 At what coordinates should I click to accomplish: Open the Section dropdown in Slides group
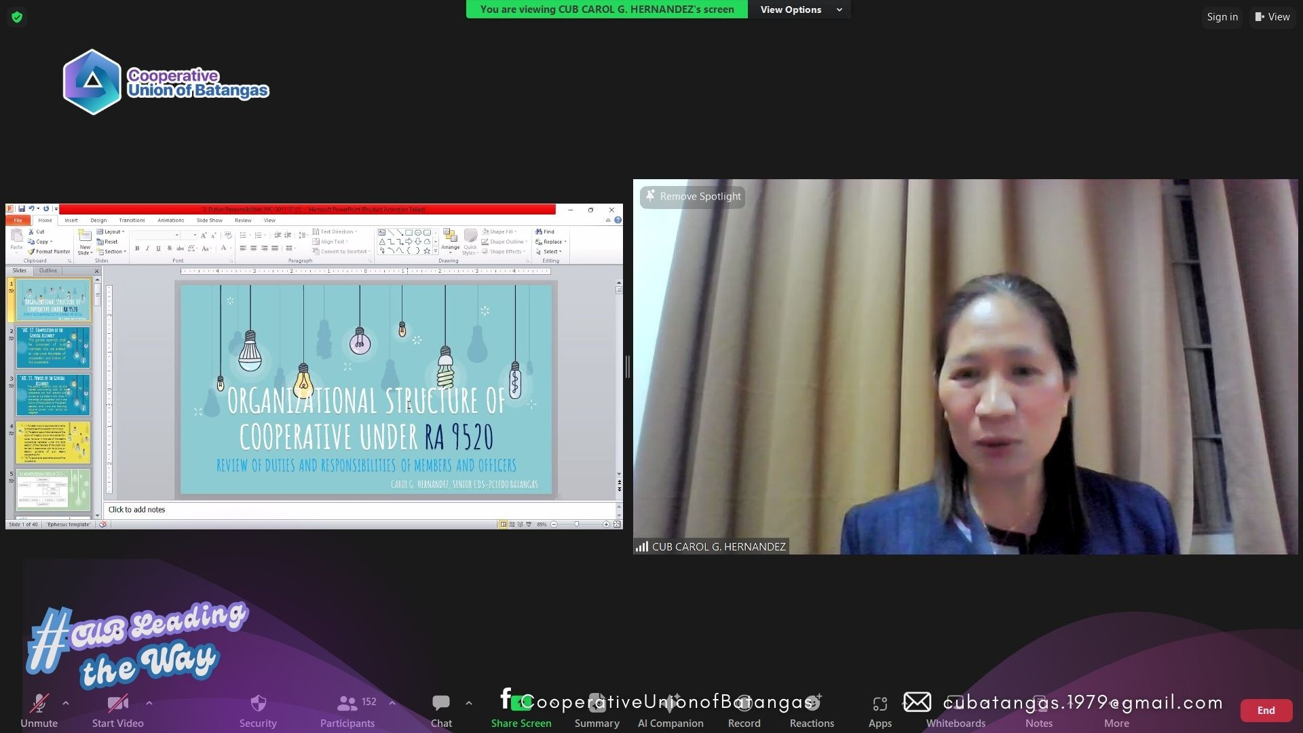[111, 252]
